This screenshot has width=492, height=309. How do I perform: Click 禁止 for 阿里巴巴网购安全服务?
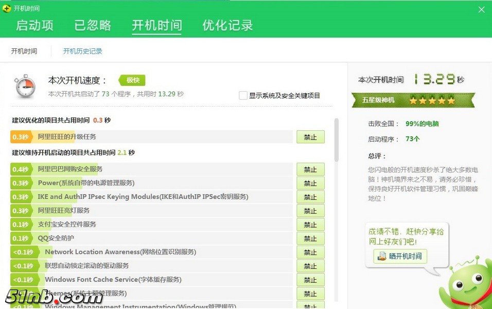(310, 169)
